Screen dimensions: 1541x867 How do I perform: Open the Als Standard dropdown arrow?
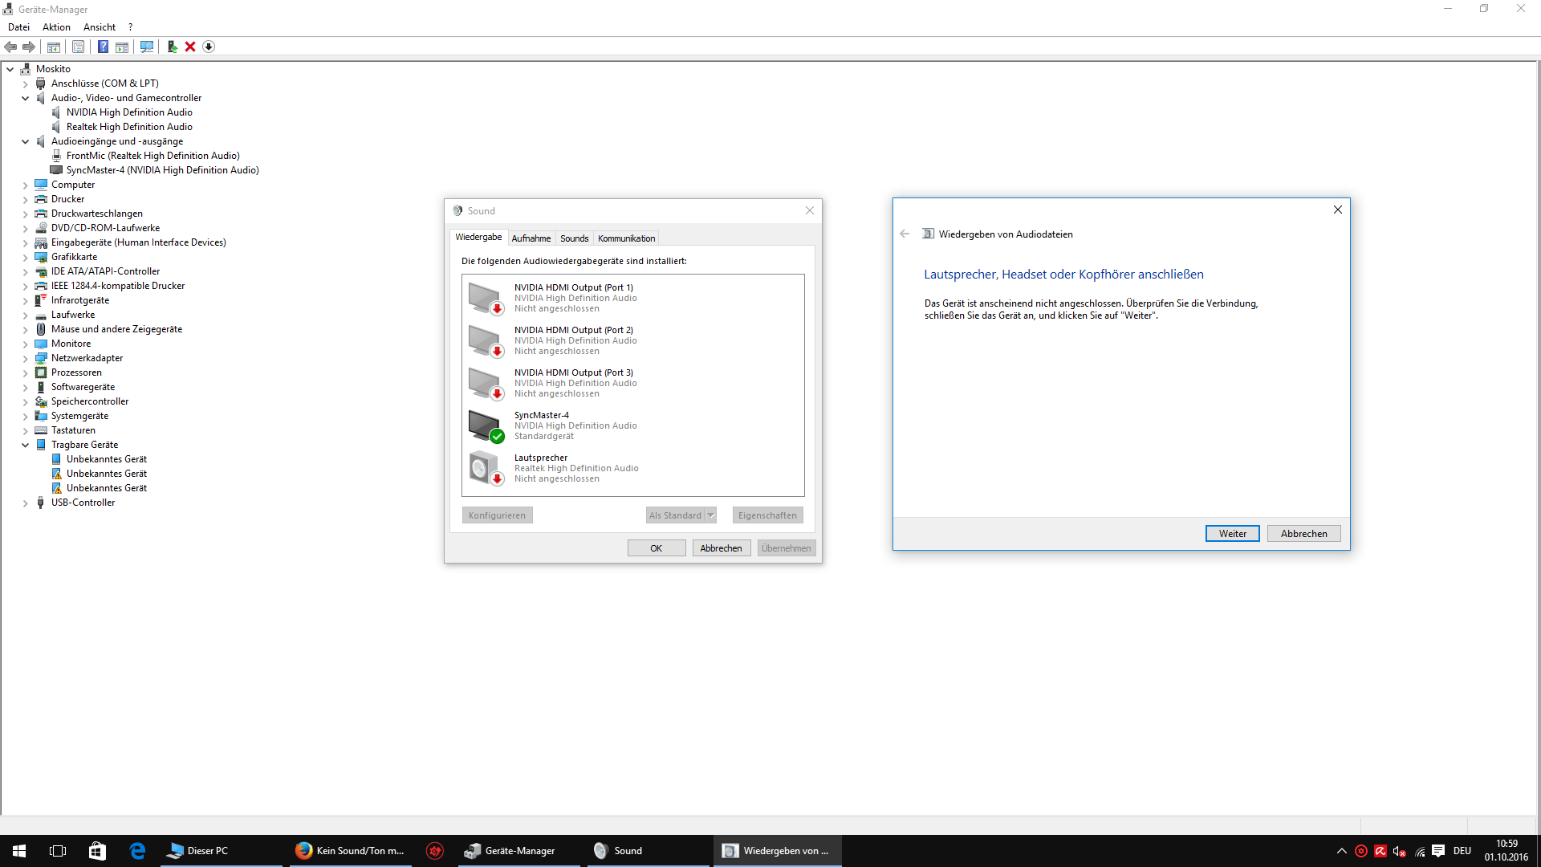pos(710,515)
